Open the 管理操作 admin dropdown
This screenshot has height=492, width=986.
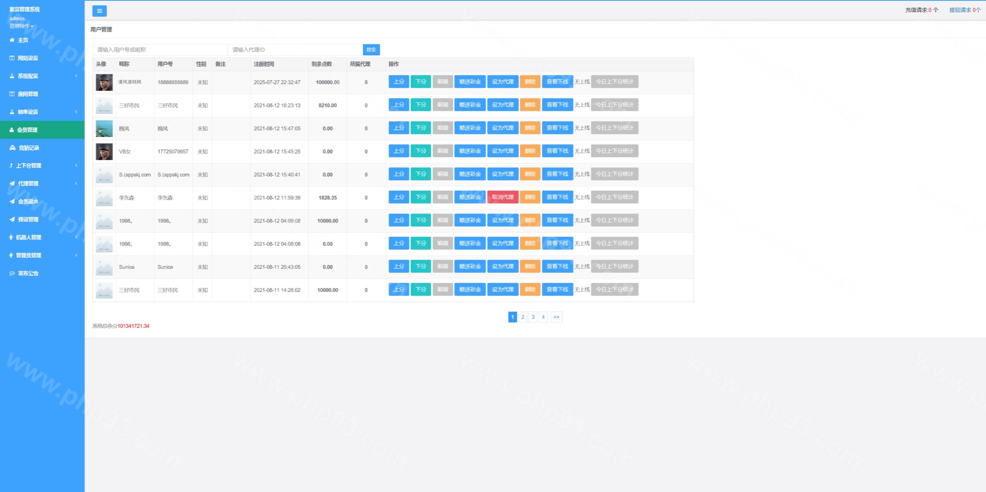[x=22, y=26]
